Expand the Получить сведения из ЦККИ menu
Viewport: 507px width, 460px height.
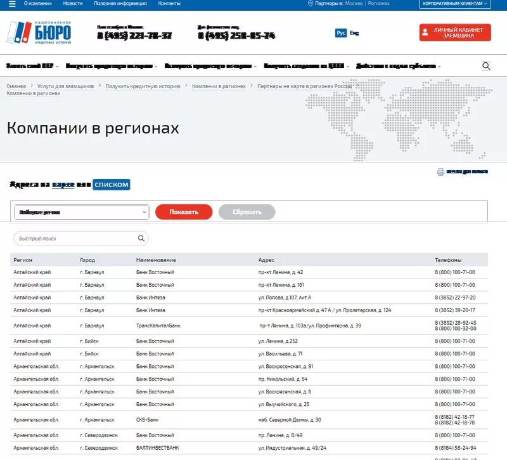(307, 66)
